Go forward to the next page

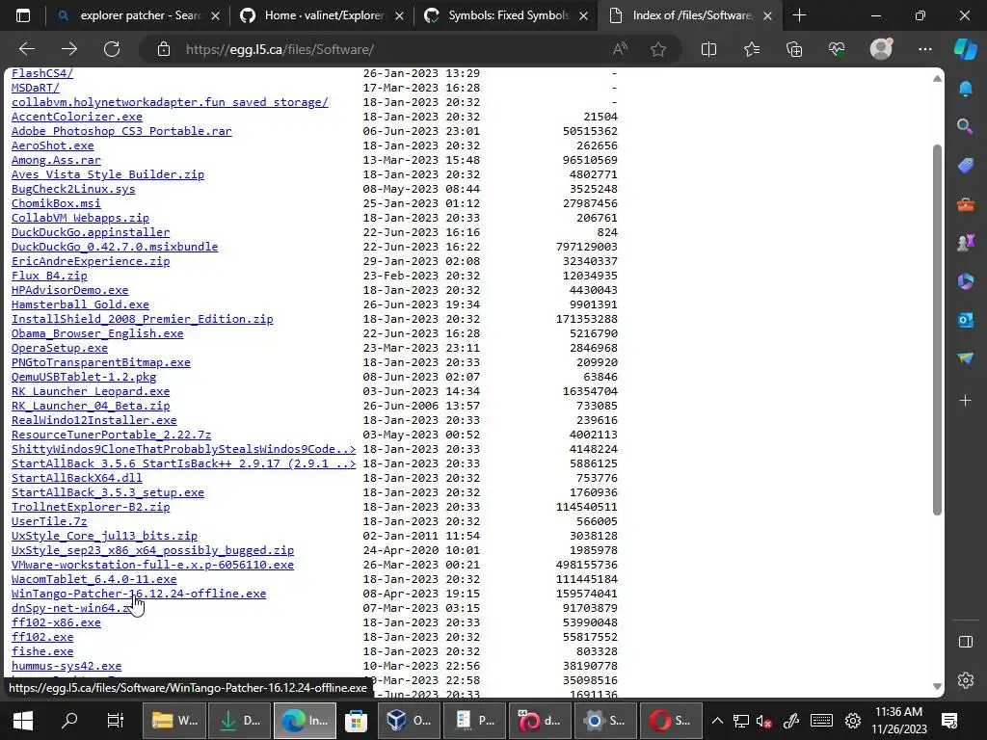[69, 49]
